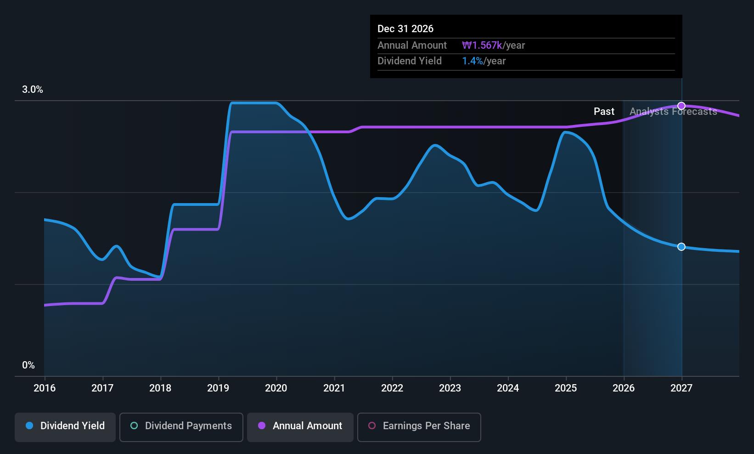Click the 1.4%/year dividend yield value
The width and height of the screenshot is (754, 454).
(x=484, y=61)
